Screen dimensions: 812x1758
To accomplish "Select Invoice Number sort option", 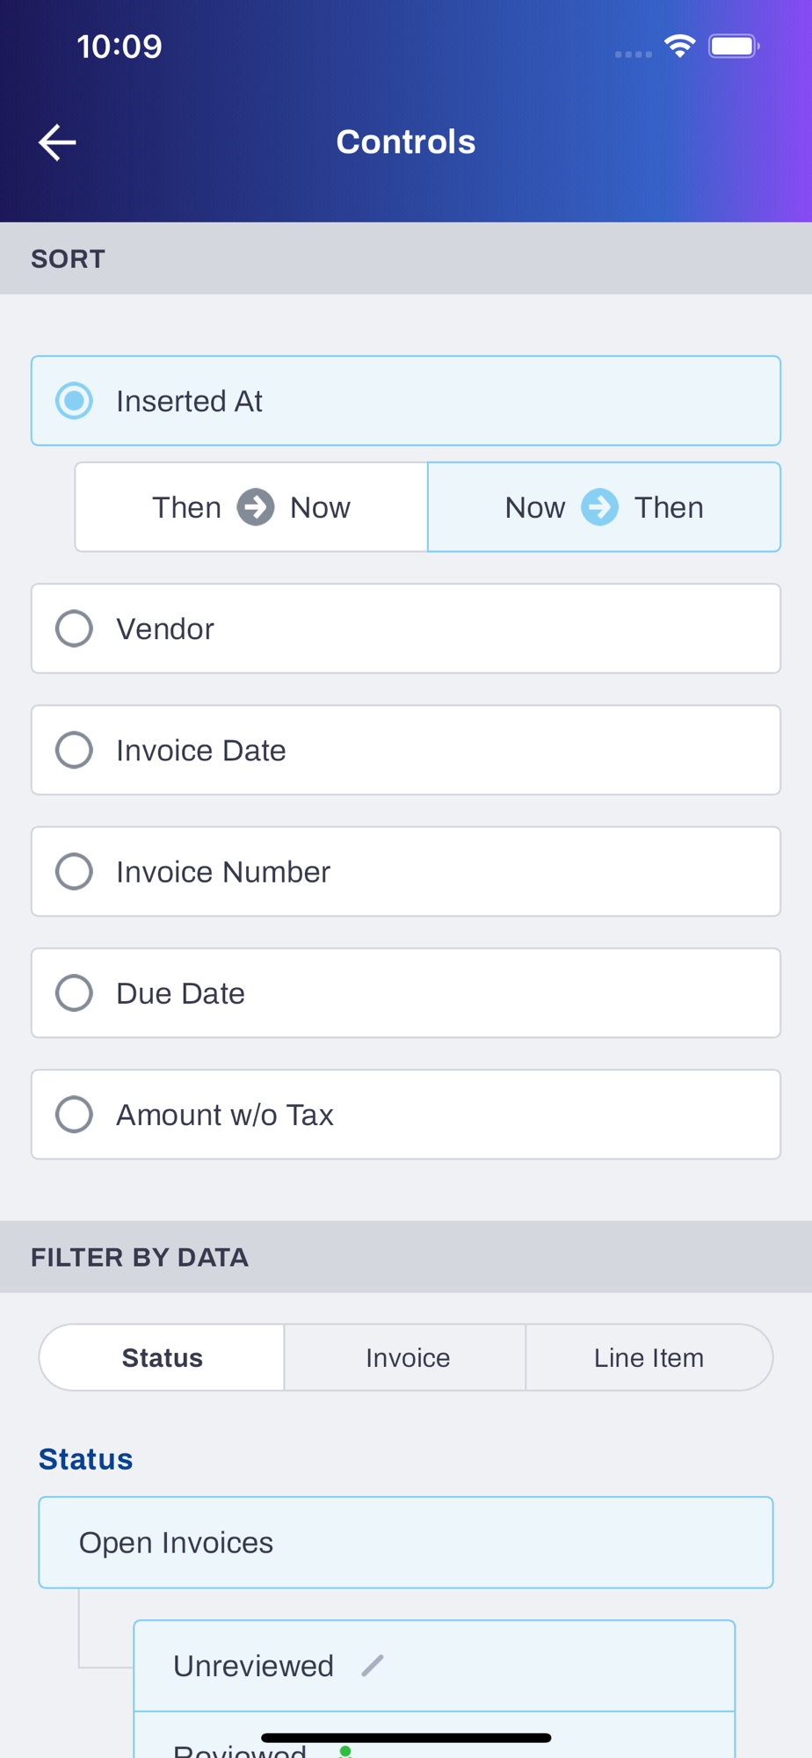I will click(x=75, y=871).
